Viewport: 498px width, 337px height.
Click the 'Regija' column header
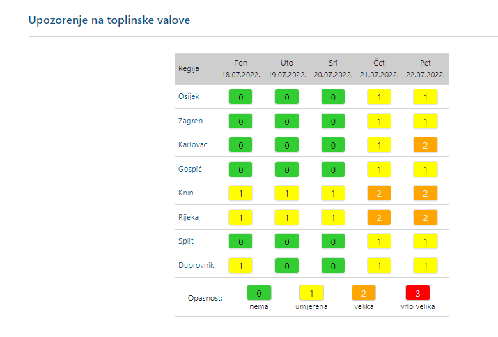click(189, 68)
